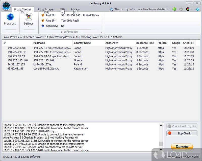The height and width of the screenshot is (161, 202).
Task: Click the status notification speaker icon
Action: [111, 9]
